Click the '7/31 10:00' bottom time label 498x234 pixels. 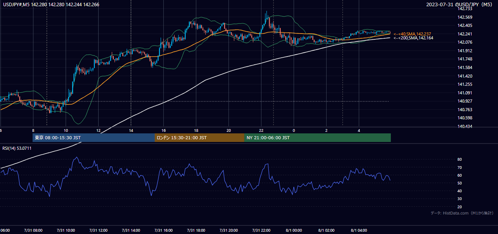pyautogui.click(x=65, y=230)
